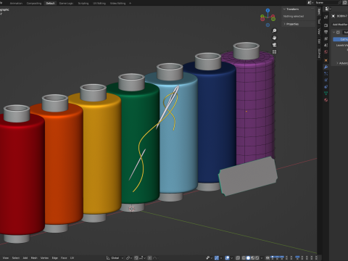Screen dimensions: 348x261
Task: Click the blue Z axis on navigation gizmo
Action: tap(268, 11)
